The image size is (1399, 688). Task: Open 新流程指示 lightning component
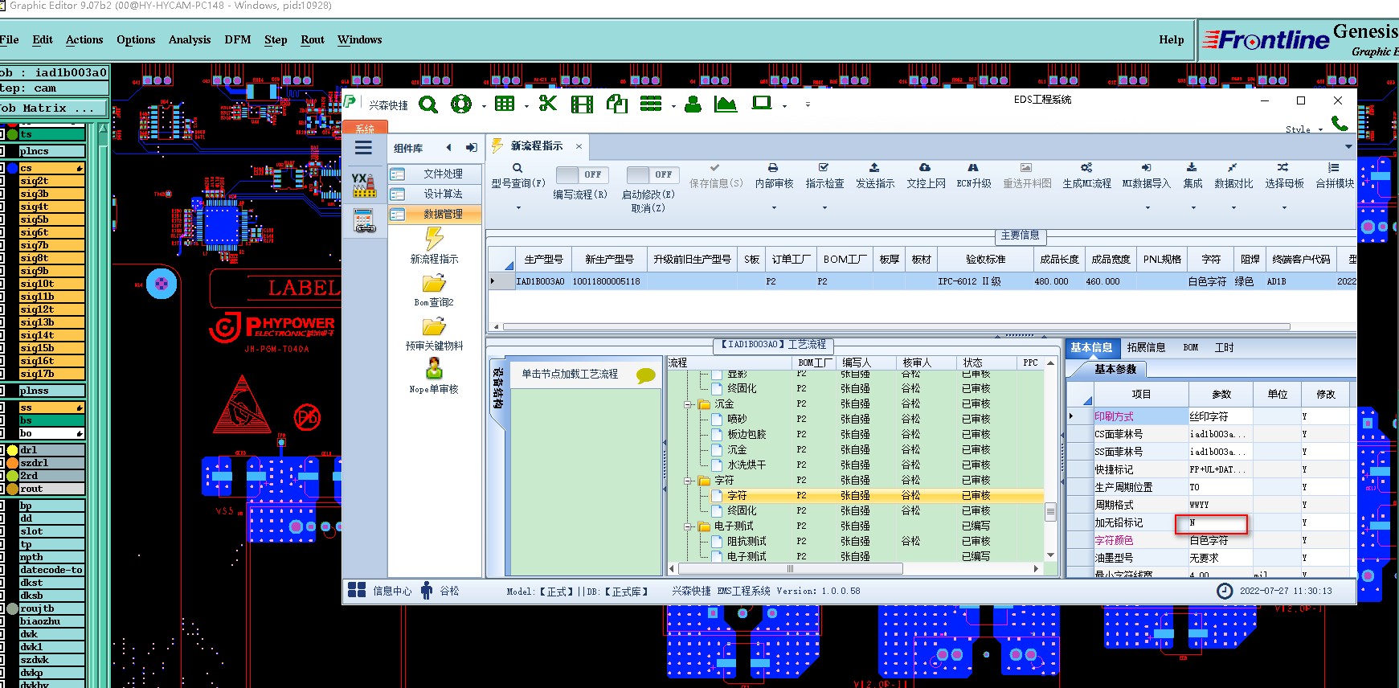[x=434, y=246]
